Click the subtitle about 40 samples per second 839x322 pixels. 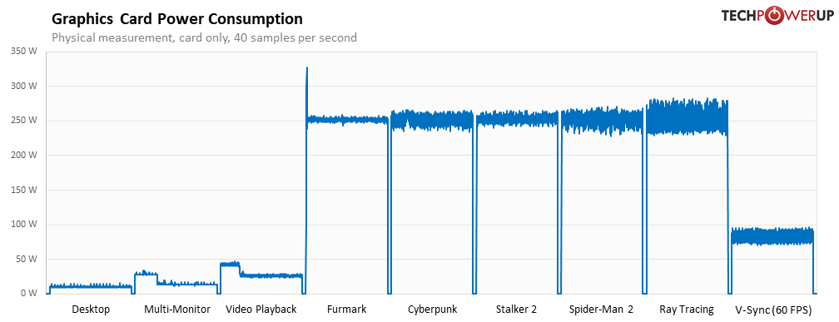pos(204,38)
